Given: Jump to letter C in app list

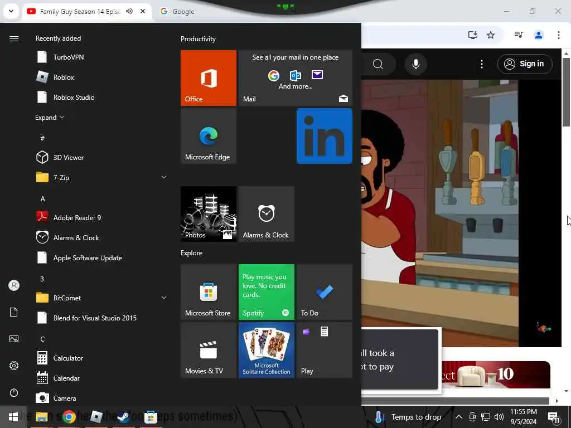Looking at the screenshot, I should pos(42,339).
